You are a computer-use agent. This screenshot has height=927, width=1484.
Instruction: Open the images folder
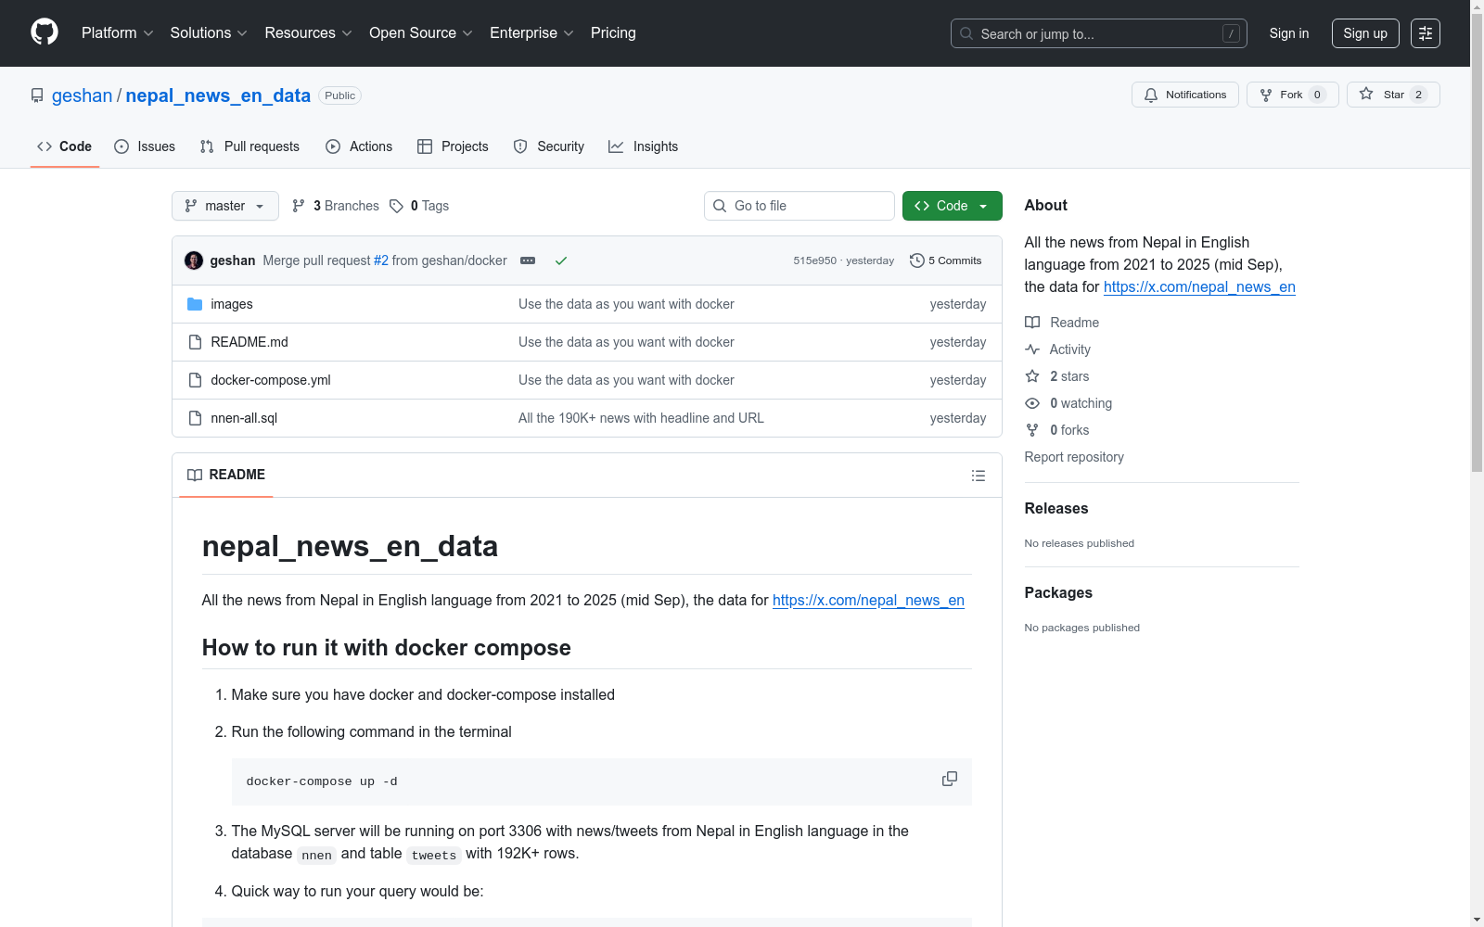(x=232, y=304)
